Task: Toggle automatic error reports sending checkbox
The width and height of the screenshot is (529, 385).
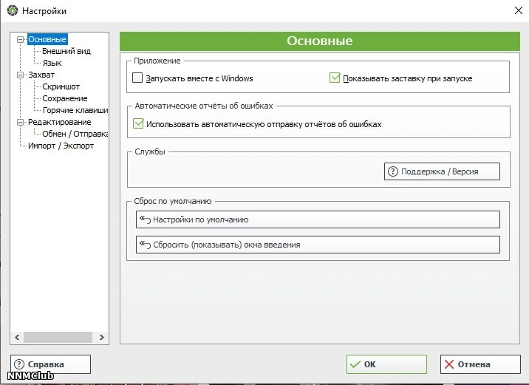Action: point(138,124)
